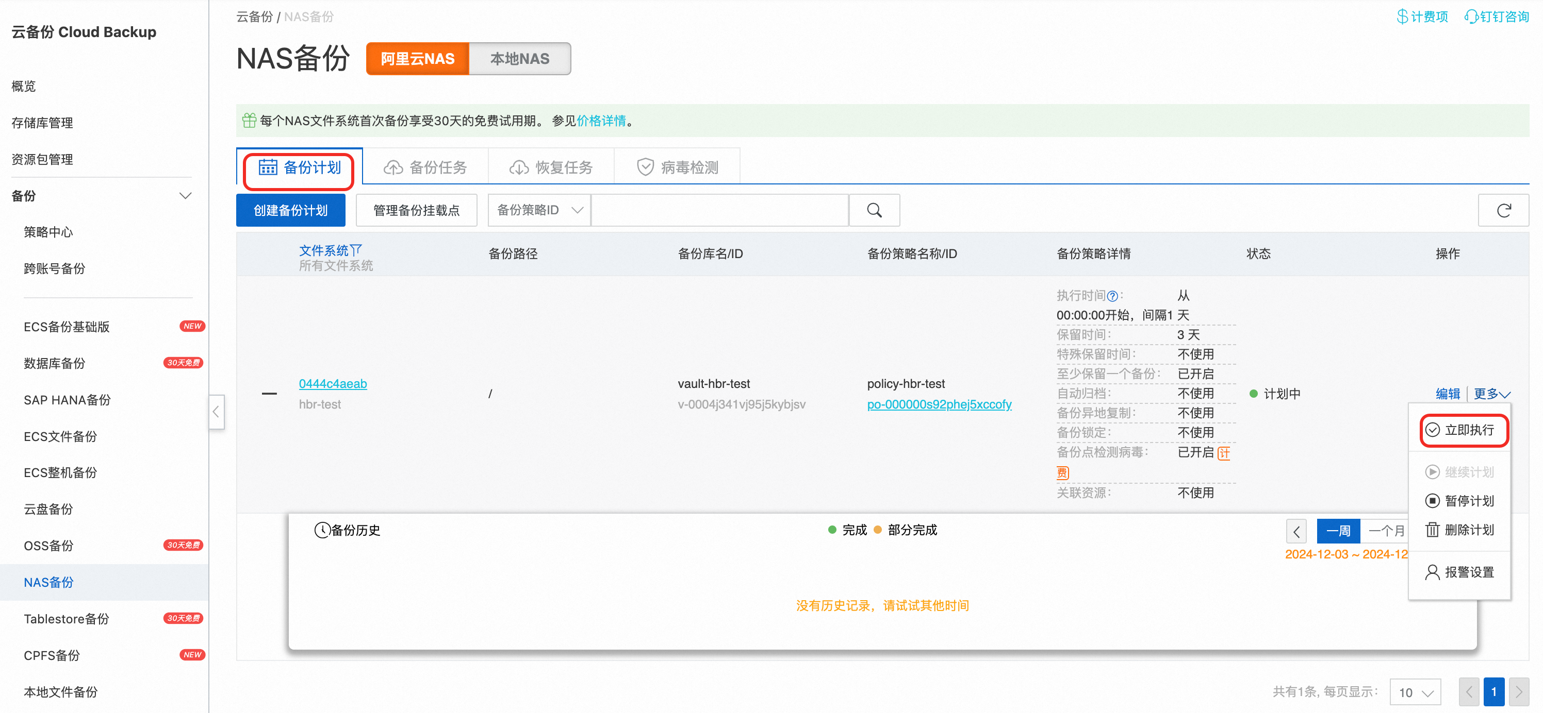Click the file system filter funnel icon

356,250
